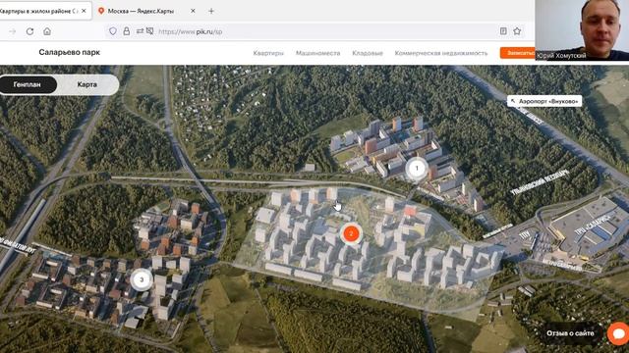629x353 pixels.
Task: Reload the page with the refresh icon
Action: pos(29,31)
